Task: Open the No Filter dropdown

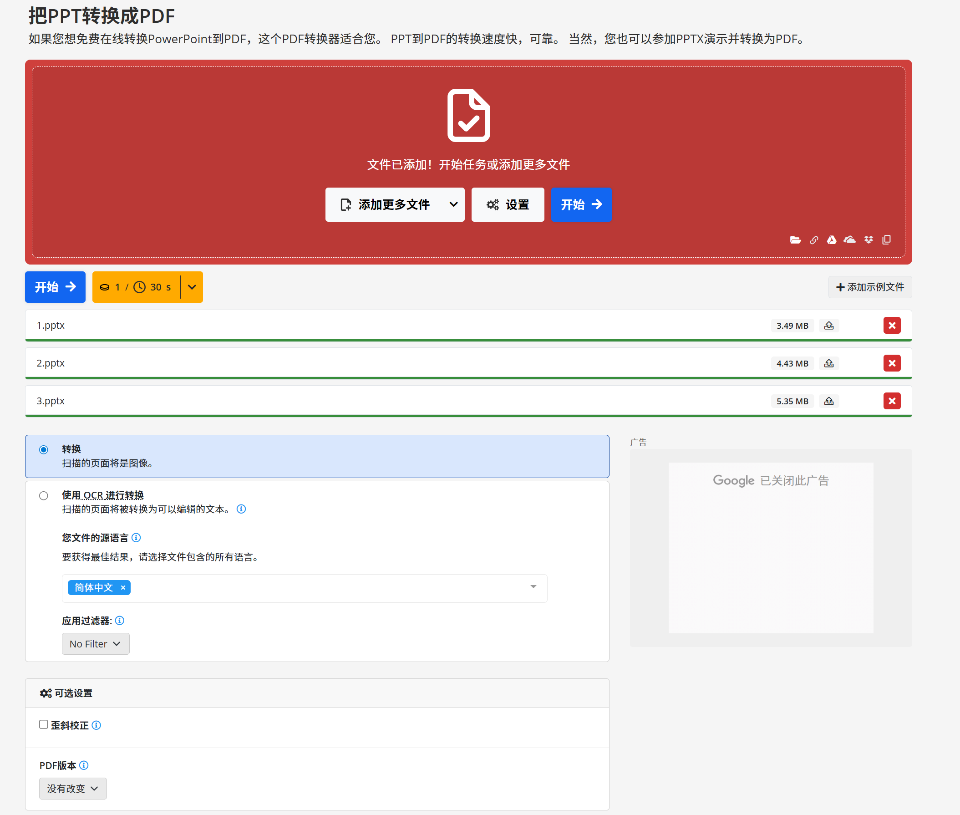Action: click(x=95, y=644)
